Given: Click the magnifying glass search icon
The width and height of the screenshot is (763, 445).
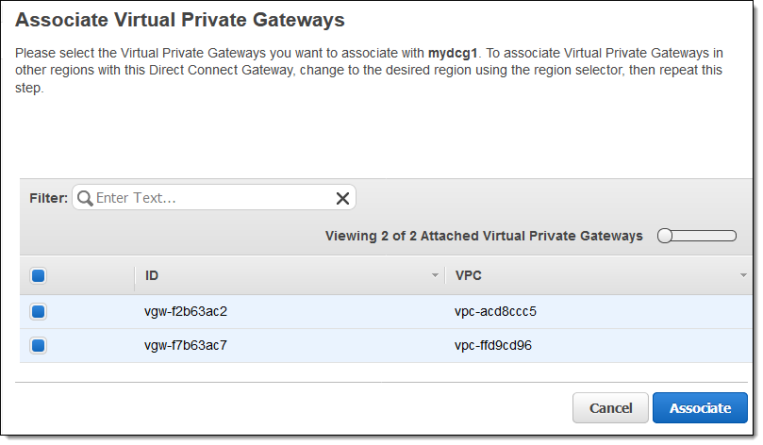Looking at the screenshot, I should (x=85, y=198).
